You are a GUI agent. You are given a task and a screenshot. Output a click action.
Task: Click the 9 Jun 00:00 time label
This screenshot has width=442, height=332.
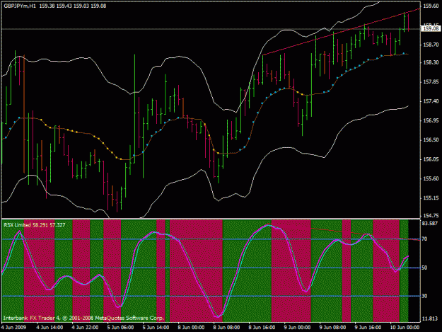(x=298, y=328)
